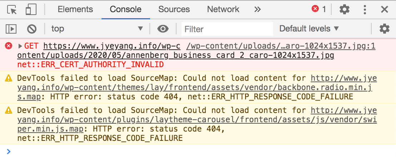Open the Sources tab

click(174, 10)
